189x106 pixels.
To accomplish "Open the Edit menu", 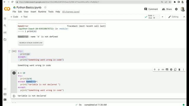I will point(20,12).
